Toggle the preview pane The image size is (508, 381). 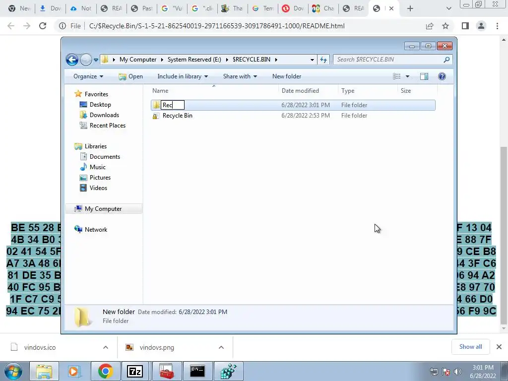[x=424, y=76]
